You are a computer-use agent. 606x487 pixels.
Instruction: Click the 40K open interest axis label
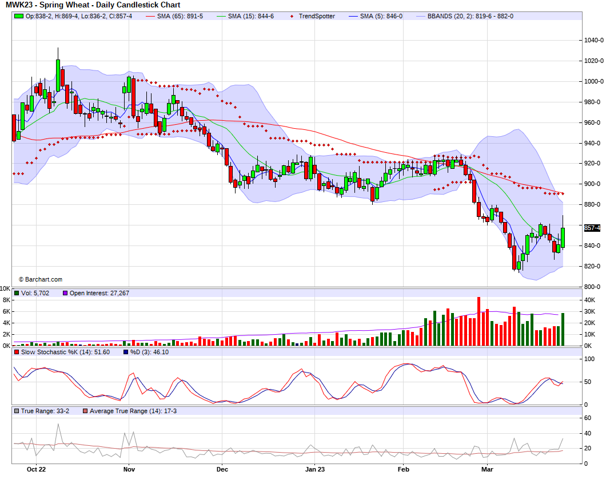tap(590, 300)
